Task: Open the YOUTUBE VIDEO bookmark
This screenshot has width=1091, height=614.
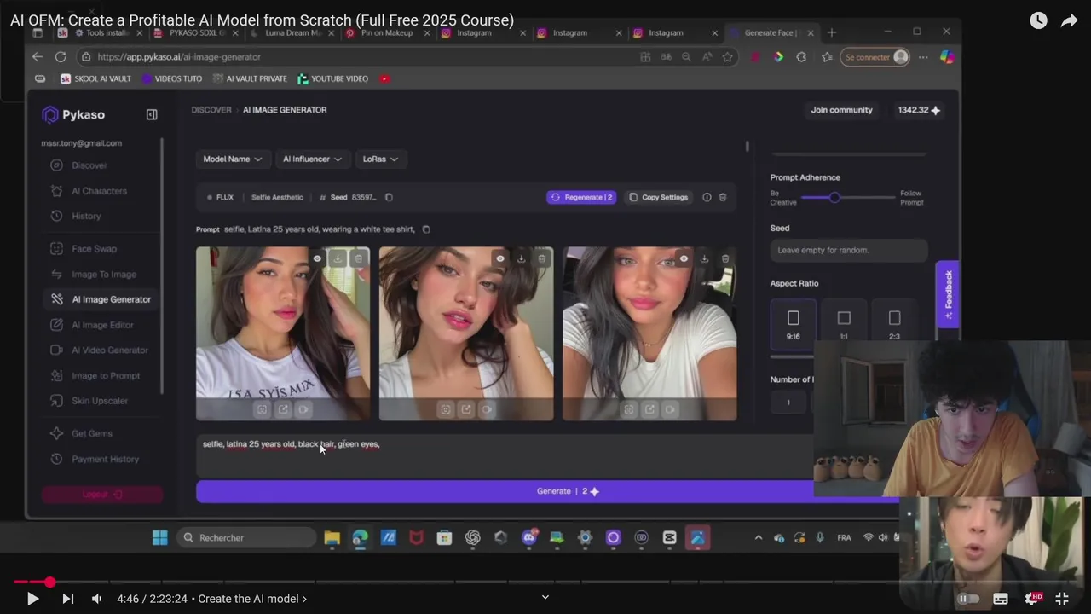Action: [332, 78]
